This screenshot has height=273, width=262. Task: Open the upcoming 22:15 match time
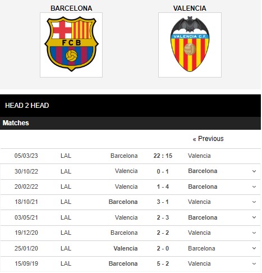pyautogui.click(x=163, y=156)
